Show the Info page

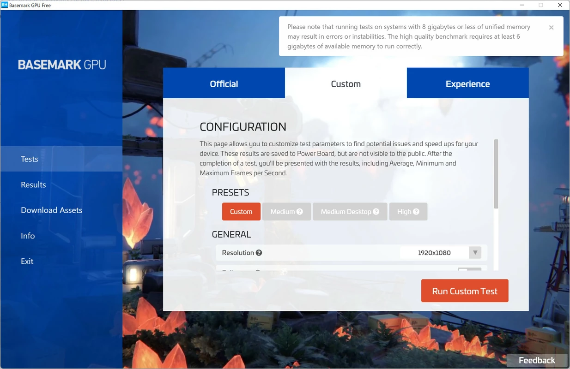click(x=61, y=236)
